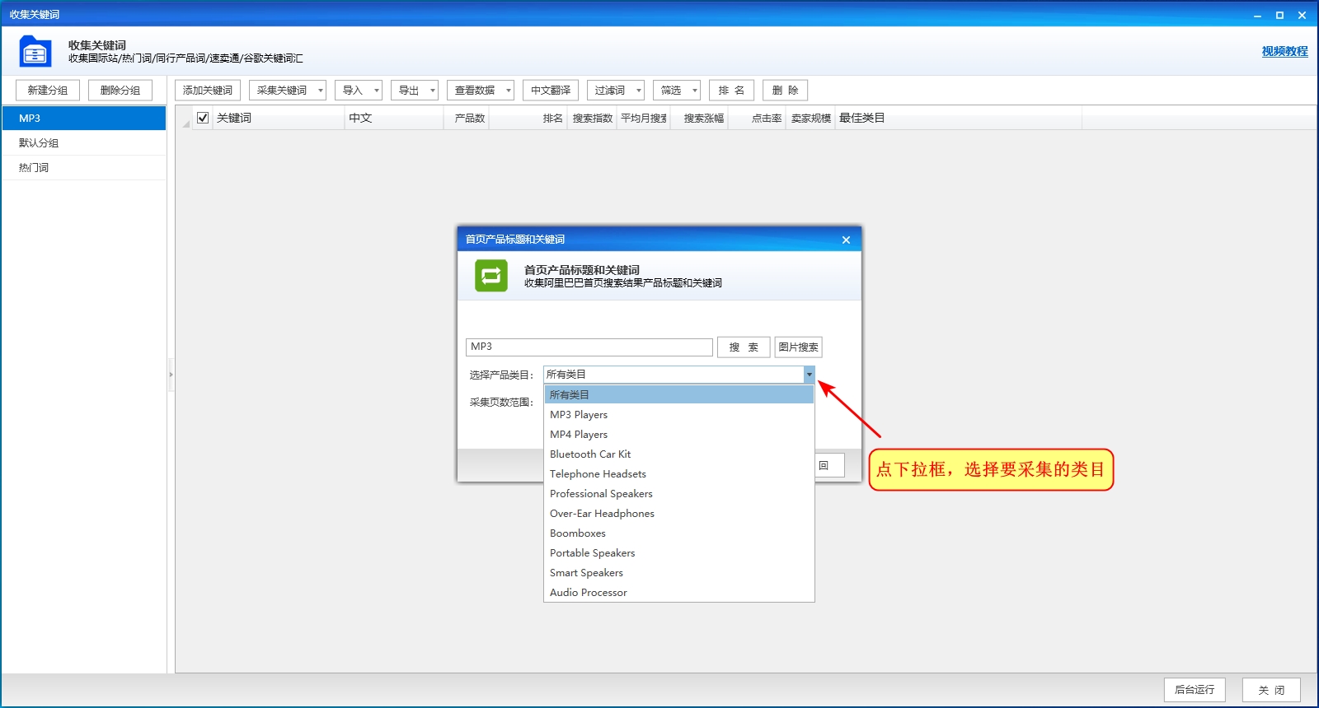Select the MP3 group in sidebar
1319x708 pixels.
click(84, 119)
